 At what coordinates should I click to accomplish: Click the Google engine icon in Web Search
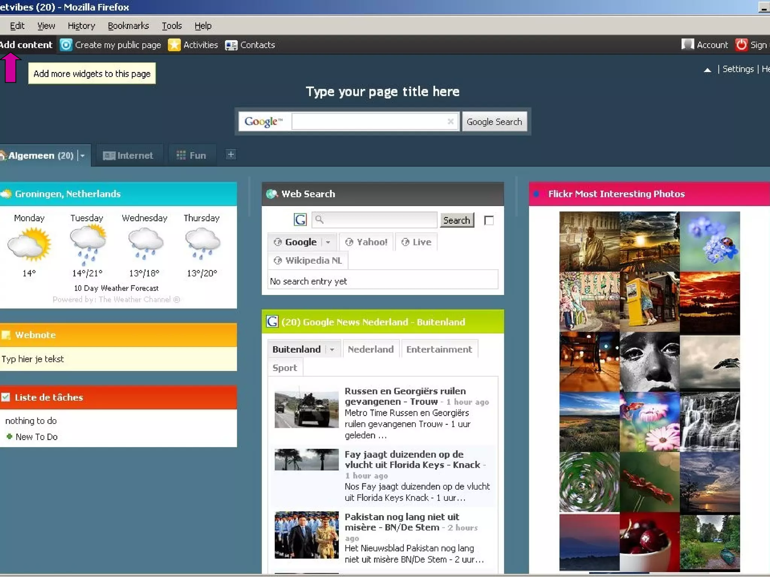(x=300, y=220)
